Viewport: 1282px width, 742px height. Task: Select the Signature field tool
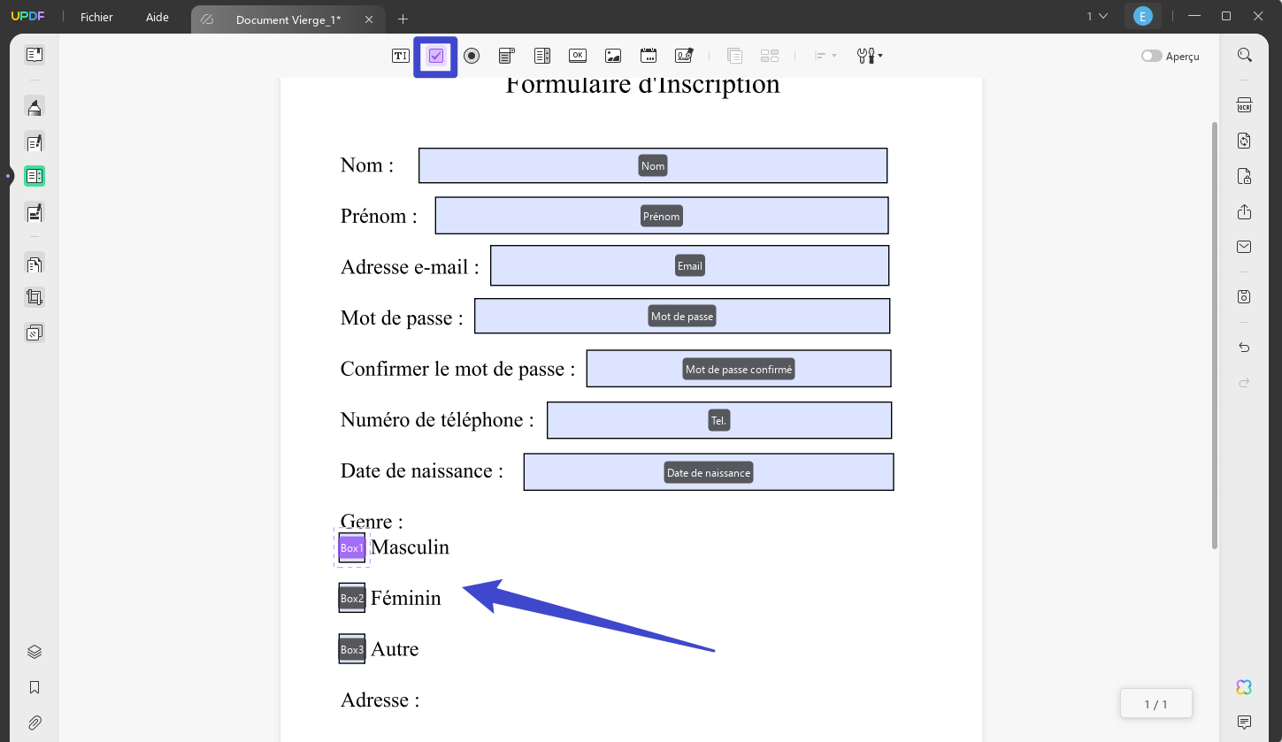(683, 55)
